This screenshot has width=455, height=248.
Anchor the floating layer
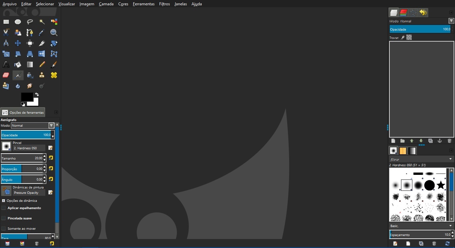click(440, 141)
